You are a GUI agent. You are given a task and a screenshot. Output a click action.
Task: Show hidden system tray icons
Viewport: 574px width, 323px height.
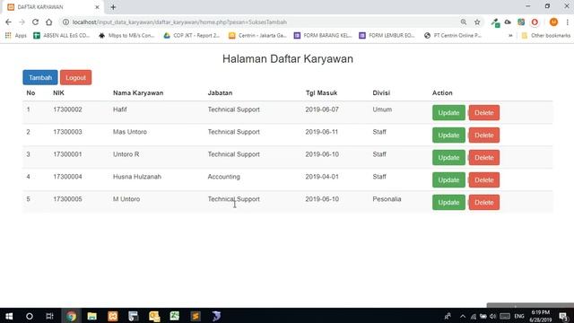[463, 316]
